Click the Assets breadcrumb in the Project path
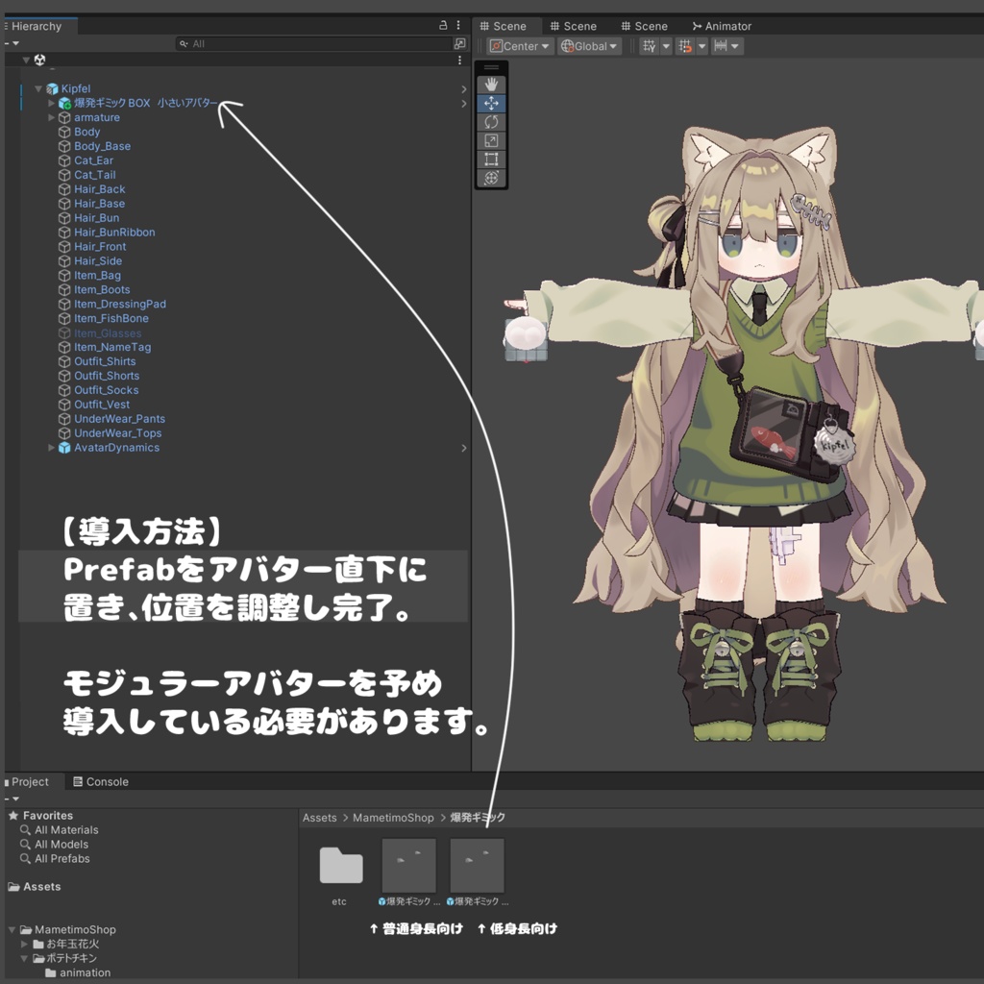This screenshot has height=984, width=984. (319, 816)
